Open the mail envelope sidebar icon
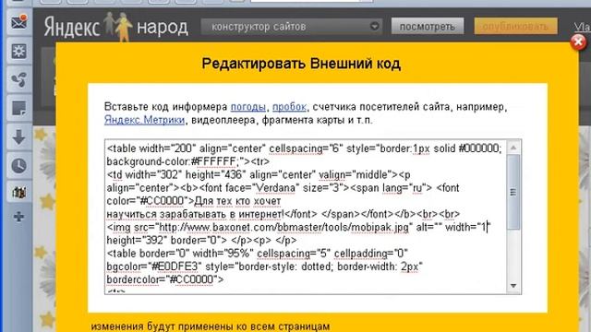This screenshot has height=332, width=591. coord(18,23)
